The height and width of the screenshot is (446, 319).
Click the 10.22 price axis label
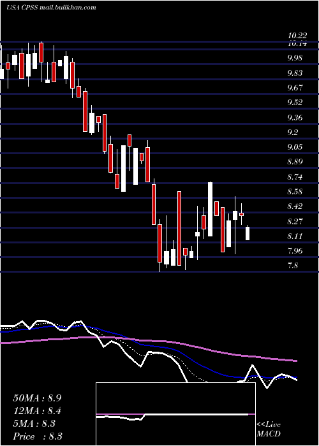point(297,36)
